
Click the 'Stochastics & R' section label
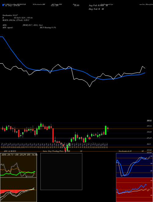pos(125,151)
